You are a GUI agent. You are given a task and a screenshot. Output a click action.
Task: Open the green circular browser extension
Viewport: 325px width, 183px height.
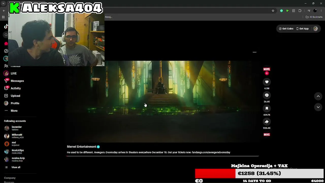[x=281, y=11]
